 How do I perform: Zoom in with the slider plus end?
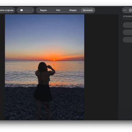[33, 10]
